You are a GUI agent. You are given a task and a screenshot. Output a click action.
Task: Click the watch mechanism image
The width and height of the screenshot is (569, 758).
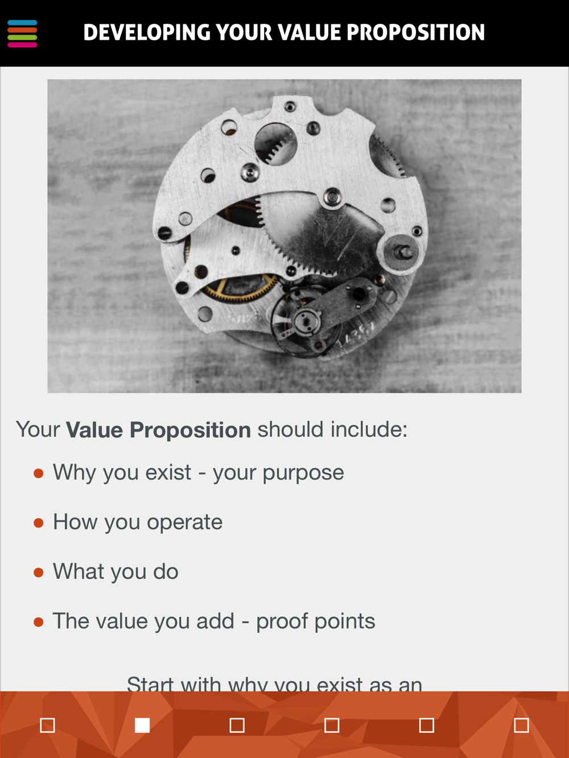tap(284, 236)
